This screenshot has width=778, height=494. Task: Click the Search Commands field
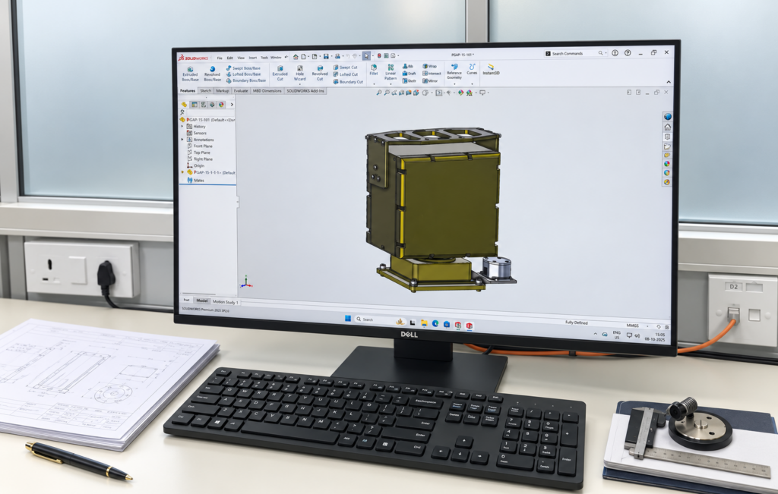[x=576, y=53]
